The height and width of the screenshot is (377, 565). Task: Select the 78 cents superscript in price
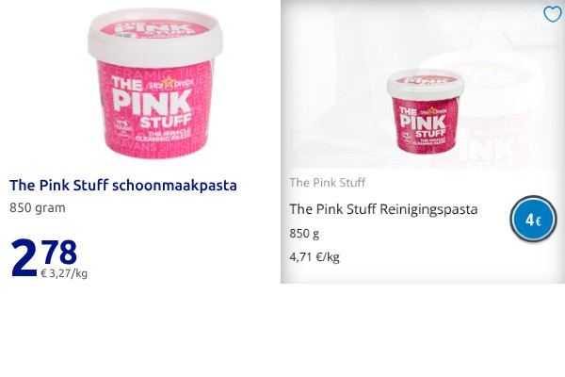pyautogui.click(x=58, y=252)
